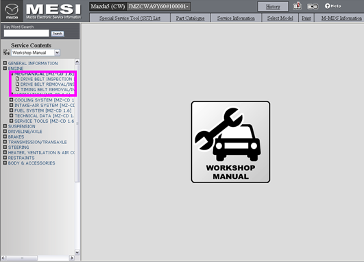
Task: Click the tree scrollbar up arrow
Action: pos(77,62)
